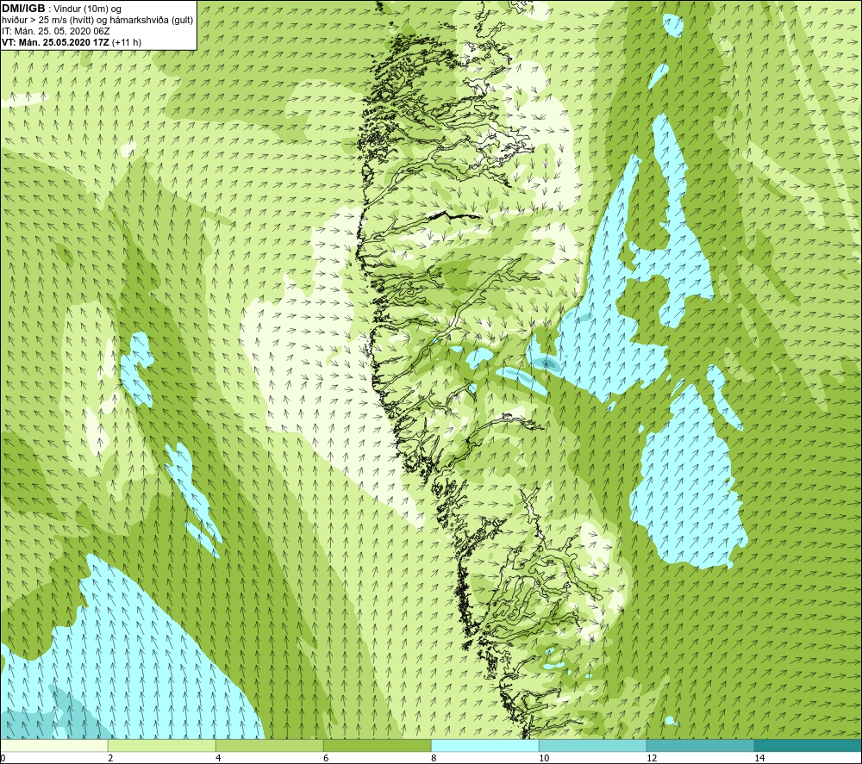Click the initial time "IT: Mán. 25. 05. 2020 06Z"

tap(55, 31)
